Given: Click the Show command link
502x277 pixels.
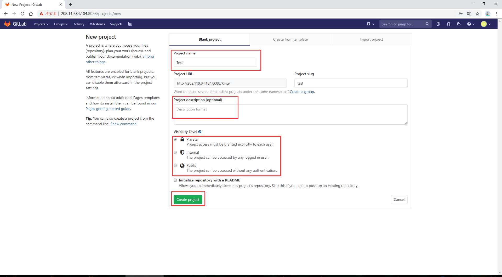Looking at the screenshot, I should (123, 124).
